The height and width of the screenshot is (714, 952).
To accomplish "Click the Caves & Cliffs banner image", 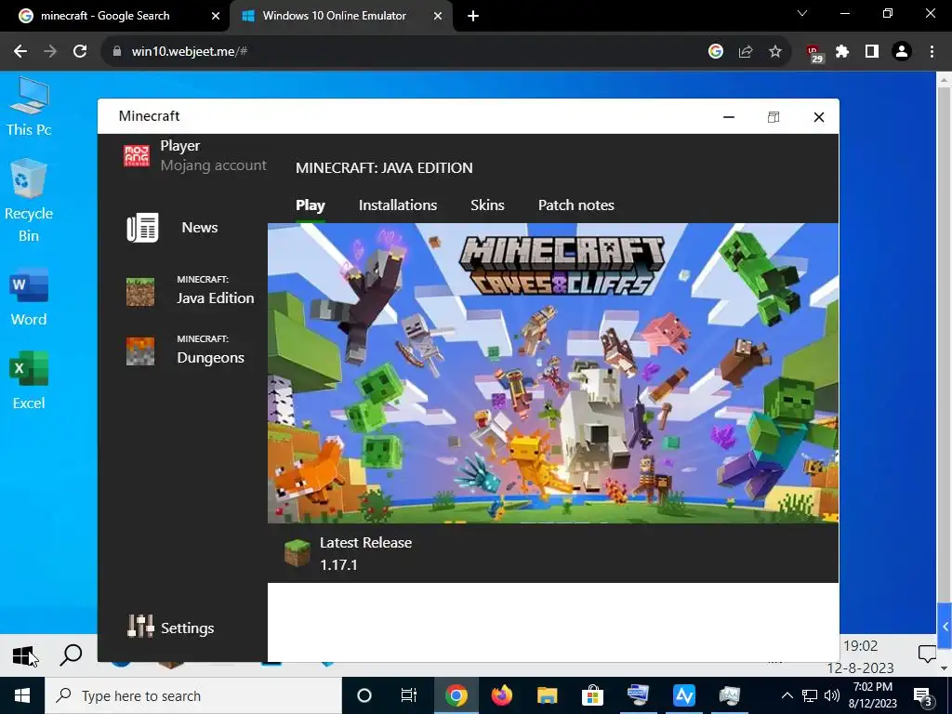I will (553, 373).
